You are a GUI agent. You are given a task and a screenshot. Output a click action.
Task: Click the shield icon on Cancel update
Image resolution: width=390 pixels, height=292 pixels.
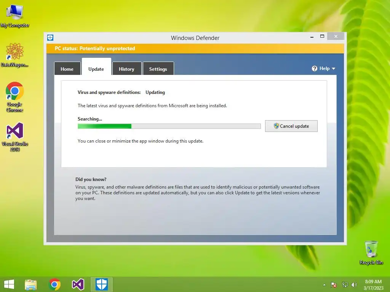[x=276, y=126]
